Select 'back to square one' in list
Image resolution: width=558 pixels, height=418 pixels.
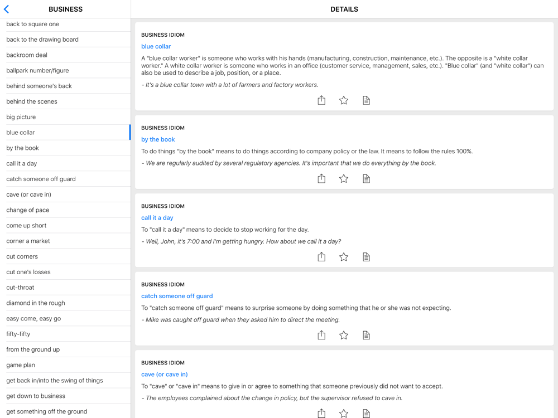(32, 24)
